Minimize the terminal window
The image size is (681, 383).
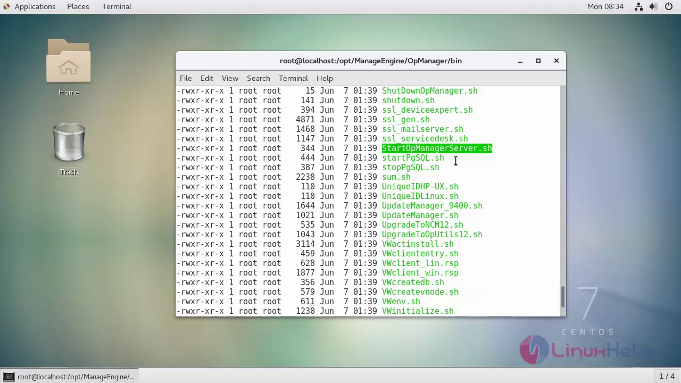coord(520,61)
